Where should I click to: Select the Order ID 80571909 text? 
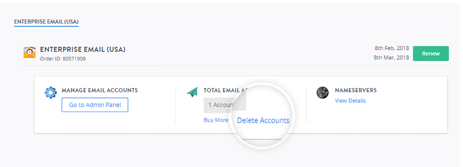(63, 59)
